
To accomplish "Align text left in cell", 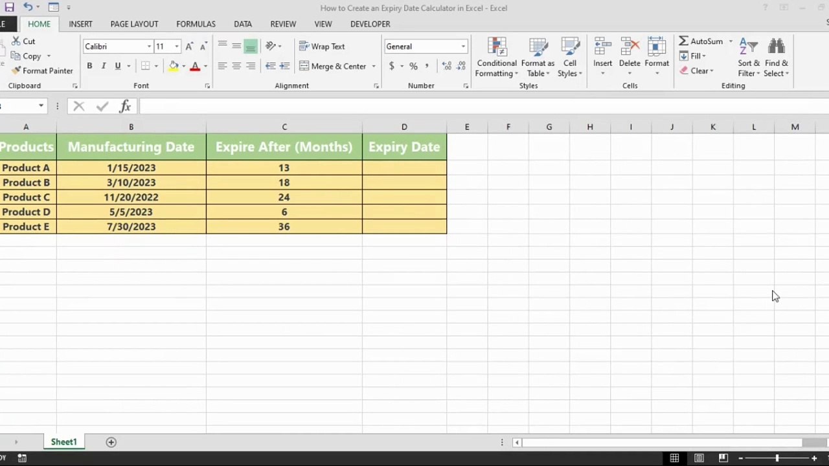I will 222,66.
